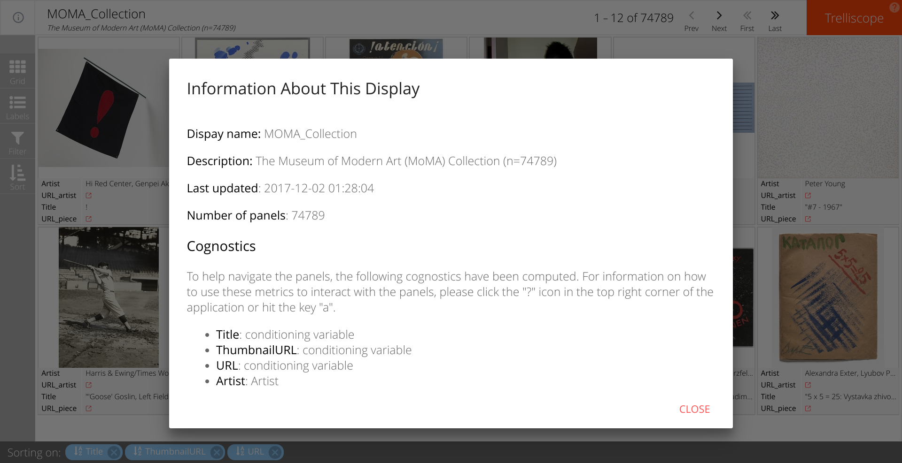The image size is (902, 463).
Task: Click the 'Description' line in the dialog
Action: (372, 161)
